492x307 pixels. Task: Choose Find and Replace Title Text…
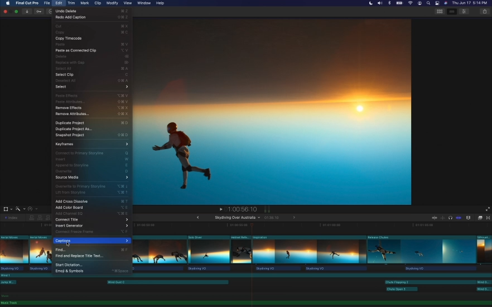pyautogui.click(x=91, y=256)
